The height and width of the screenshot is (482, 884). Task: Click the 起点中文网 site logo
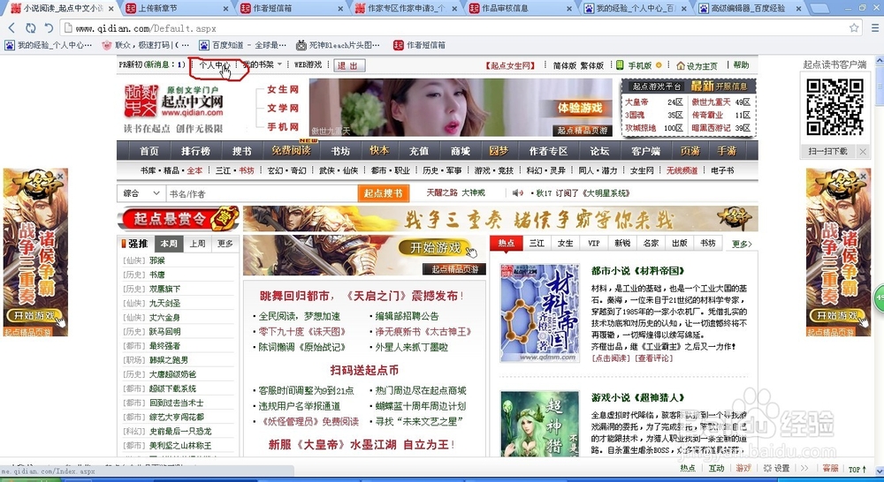pyautogui.click(x=173, y=102)
